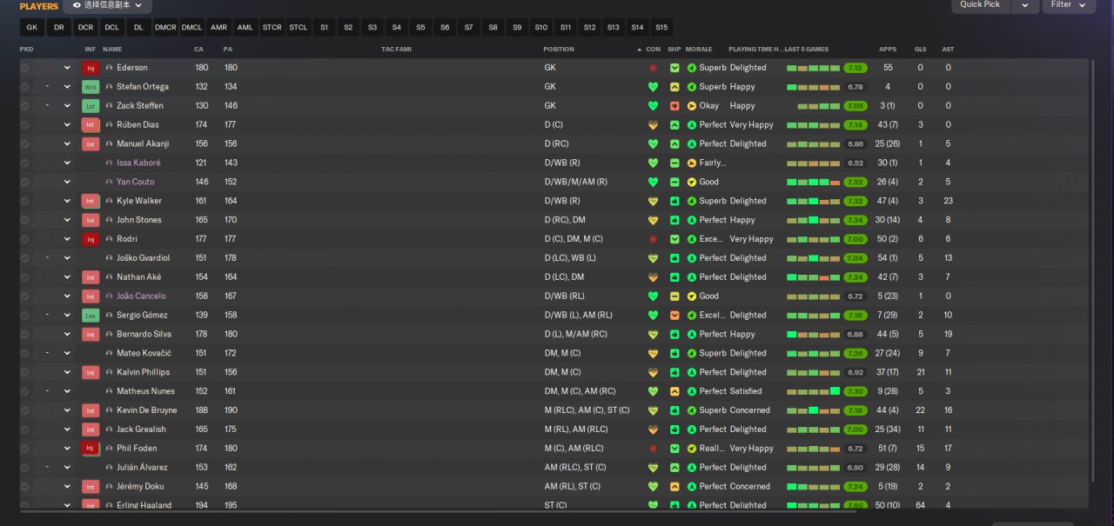Expand the position dropdown for Jérémy Doku
This screenshot has height=526, width=1114.
coord(67,487)
